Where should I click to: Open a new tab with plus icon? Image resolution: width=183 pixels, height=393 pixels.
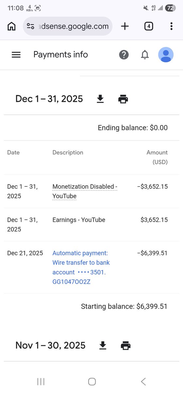tap(125, 26)
